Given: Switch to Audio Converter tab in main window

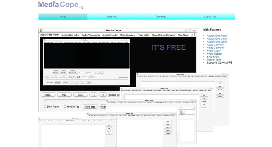Looking at the screenshot, I should 110,35.
